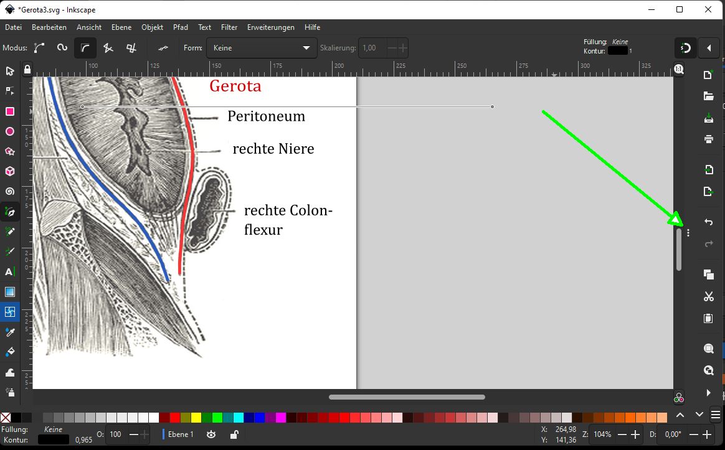Toggle Ebene 1 layer lock
The height and width of the screenshot is (450, 725).
coord(234,434)
